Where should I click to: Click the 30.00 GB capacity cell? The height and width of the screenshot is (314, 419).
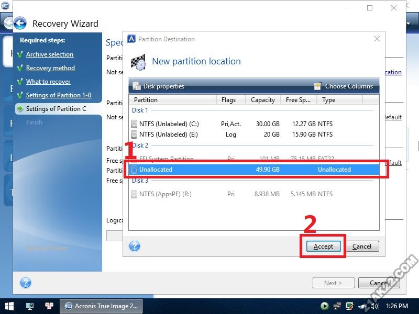pos(268,124)
